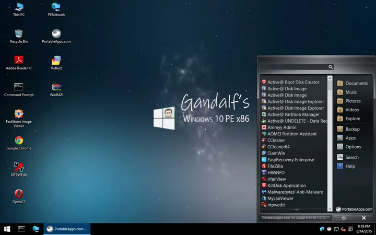The image size is (376, 235).
Task: Launch AOMEI Partition Assistant
Action: [x=289, y=134]
